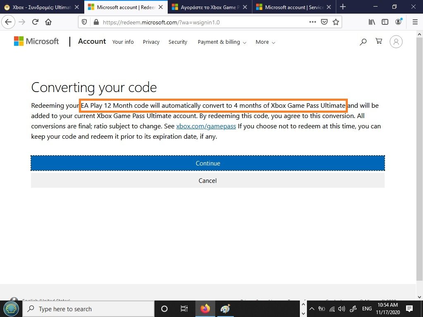Open tracking protection shield in address bar
The height and width of the screenshot is (317, 423).
pos(84,22)
